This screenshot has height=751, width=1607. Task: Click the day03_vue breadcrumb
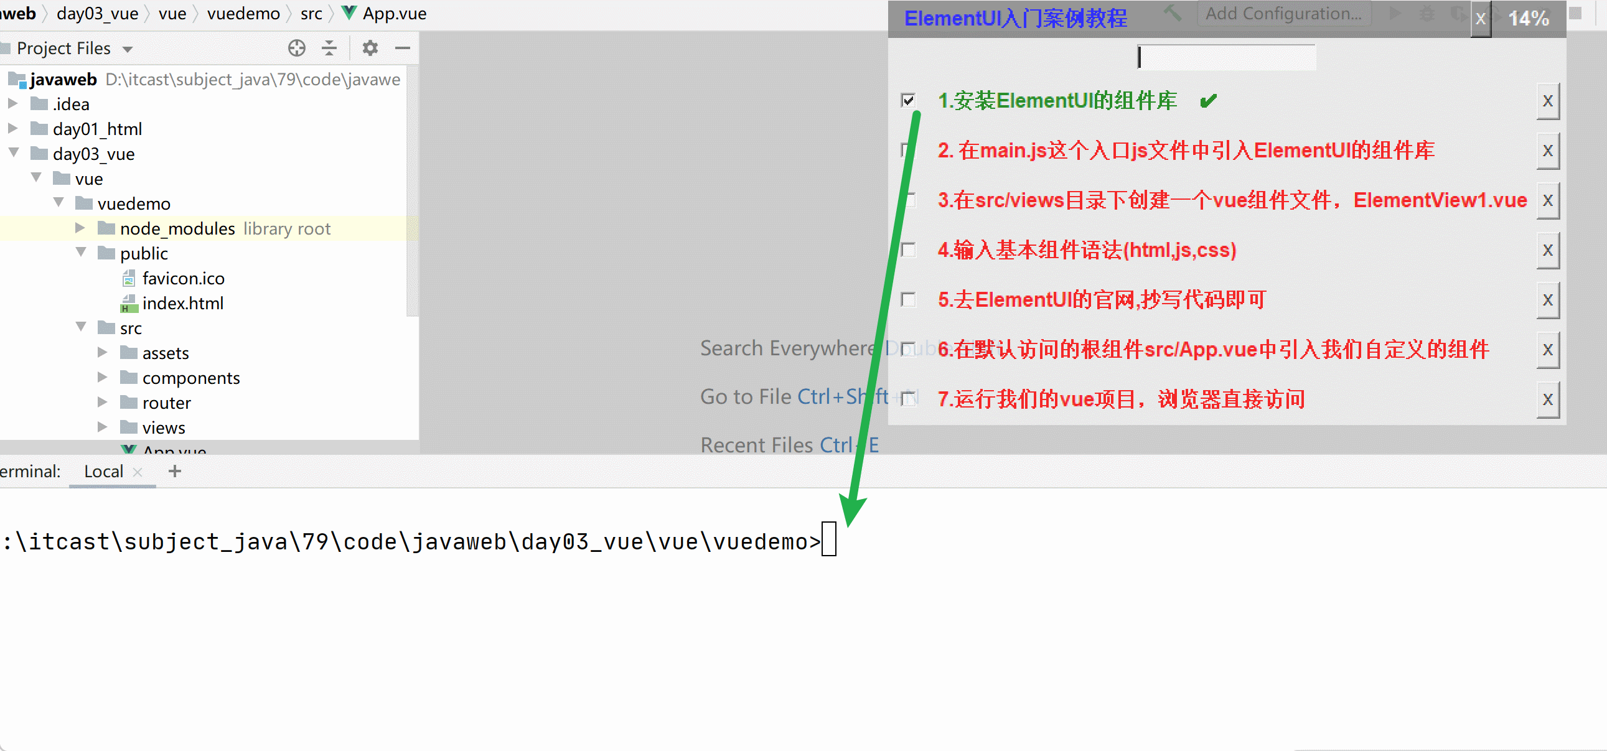click(97, 13)
